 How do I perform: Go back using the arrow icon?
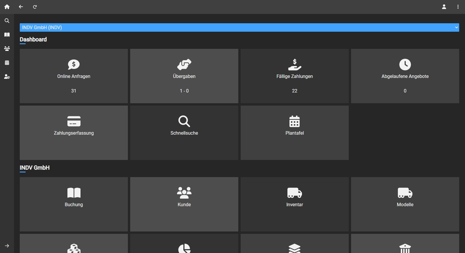[x=21, y=7]
